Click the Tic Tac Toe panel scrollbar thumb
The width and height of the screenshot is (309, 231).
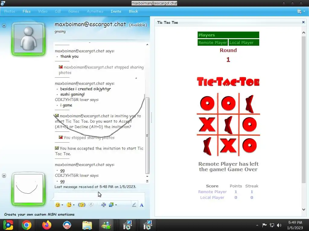pos(304,109)
